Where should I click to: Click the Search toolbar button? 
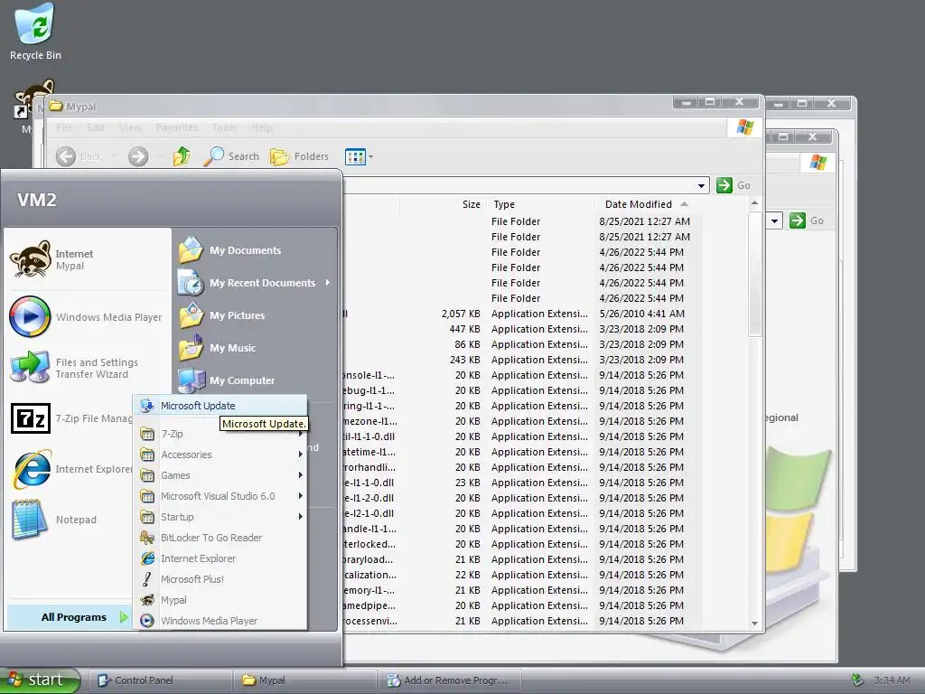coord(231,156)
